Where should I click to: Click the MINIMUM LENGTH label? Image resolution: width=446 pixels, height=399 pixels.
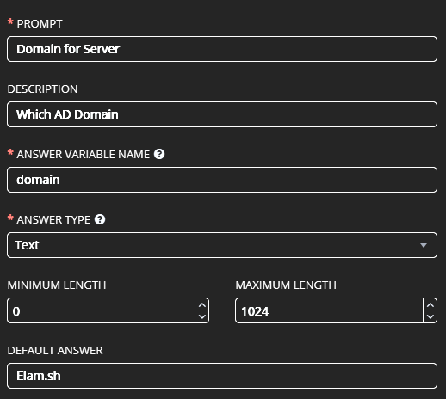[x=57, y=285]
